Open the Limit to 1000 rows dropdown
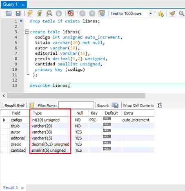This screenshot has width=185, height=191. (132, 13)
